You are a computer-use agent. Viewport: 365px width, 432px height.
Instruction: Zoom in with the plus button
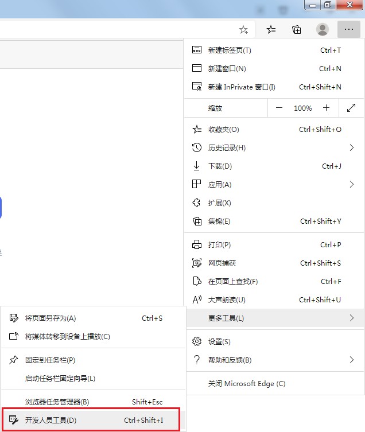click(x=326, y=108)
